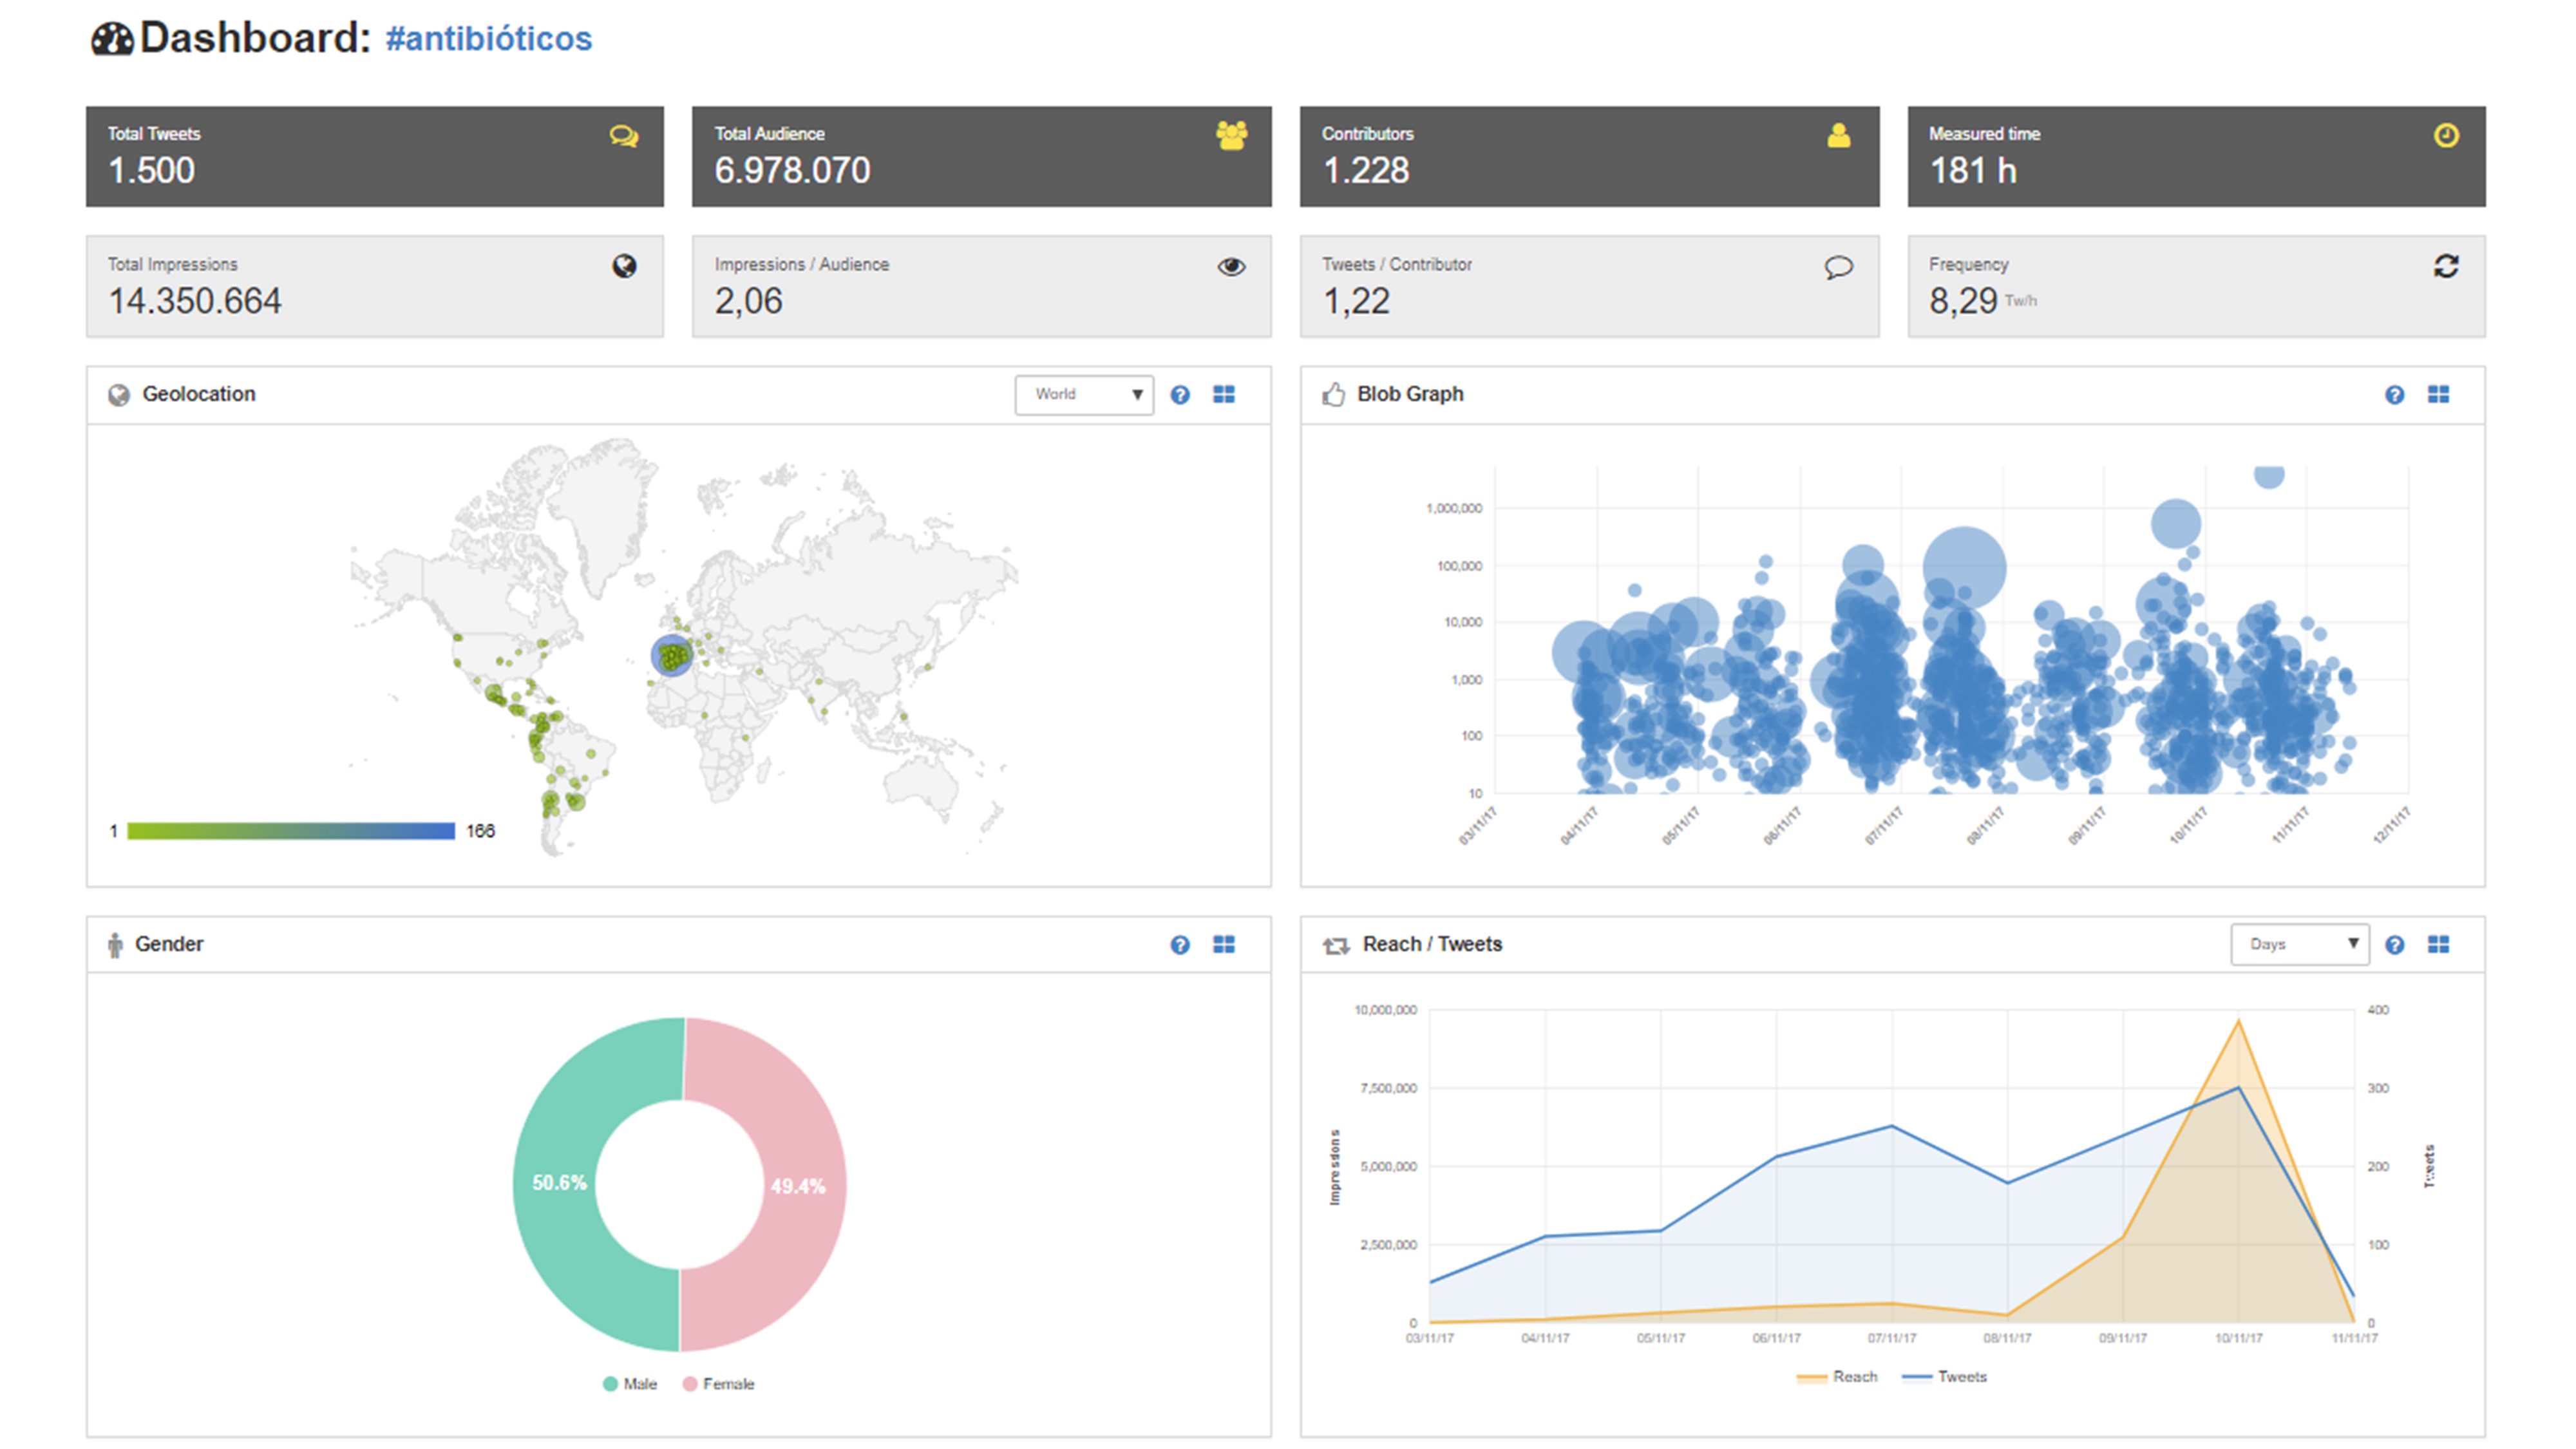Viewport: 2576px width, 1449px height.
Task: Open the World region dropdown
Action: [x=1084, y=395]
